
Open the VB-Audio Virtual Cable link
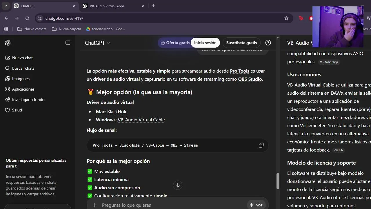point(141,120)
